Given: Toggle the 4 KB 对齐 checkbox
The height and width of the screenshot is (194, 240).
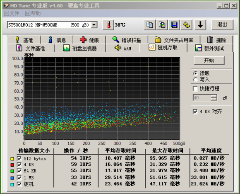Looking at the screenshot, I should click(195, 112).
